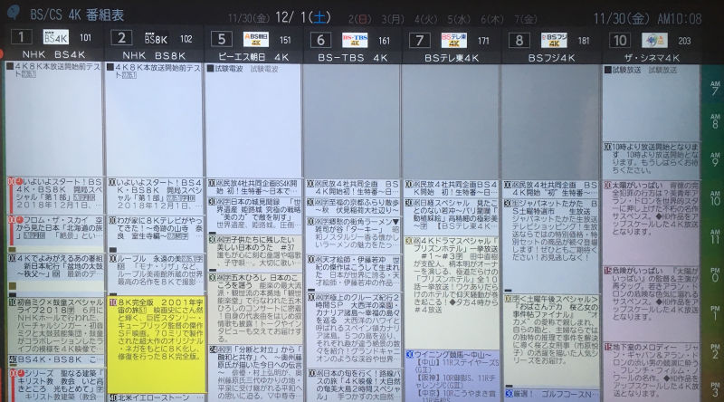Switch to the 4(火) date tab

point(425,19)
